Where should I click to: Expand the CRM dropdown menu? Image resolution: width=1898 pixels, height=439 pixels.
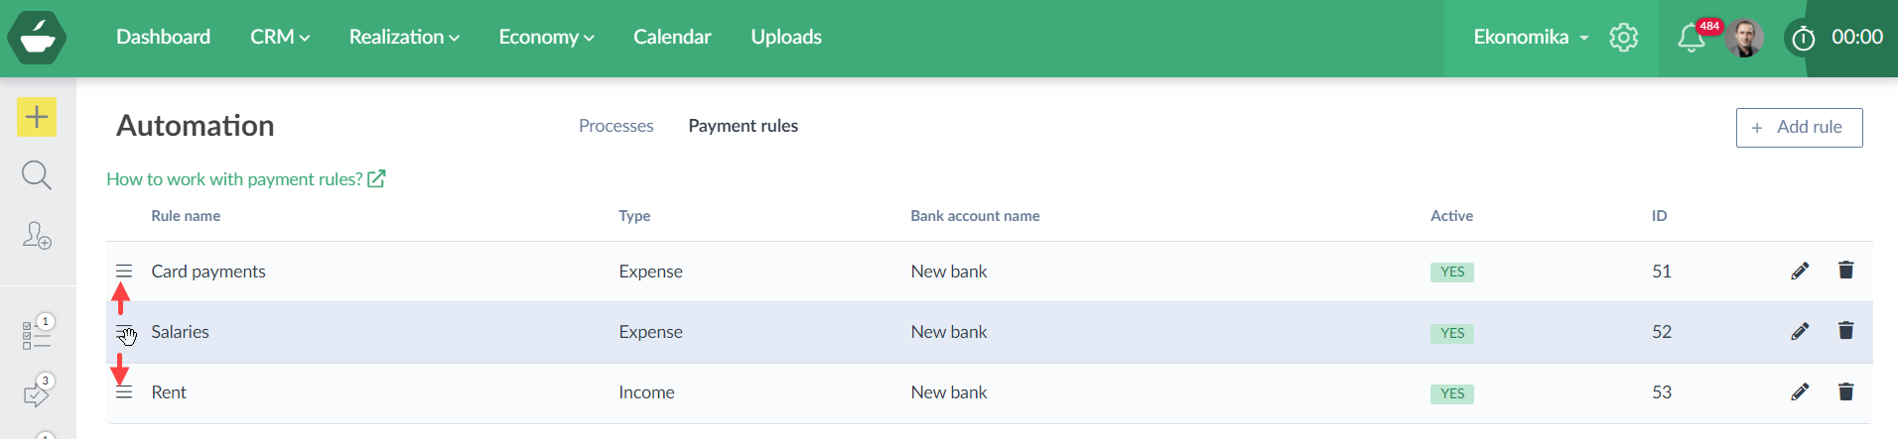pyautogui.click(x=280, y=38)
